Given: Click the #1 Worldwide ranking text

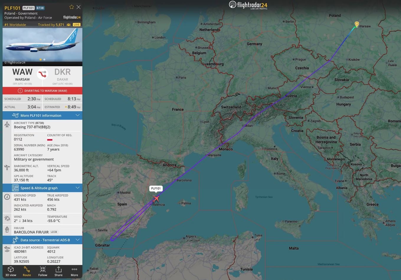Looking at the screenshot, I should click(x=15, y=25).
